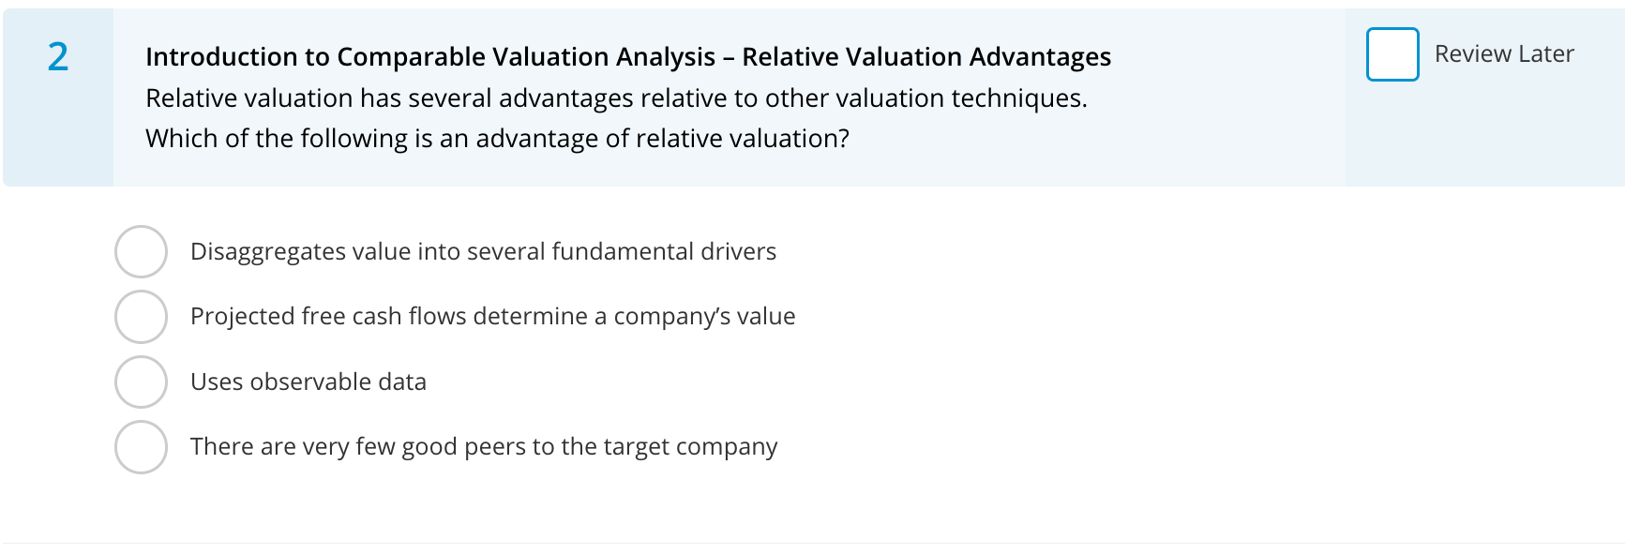Click the question number badge '2'
Viewport: 1625px width, 554px height.
click(58, 58)
